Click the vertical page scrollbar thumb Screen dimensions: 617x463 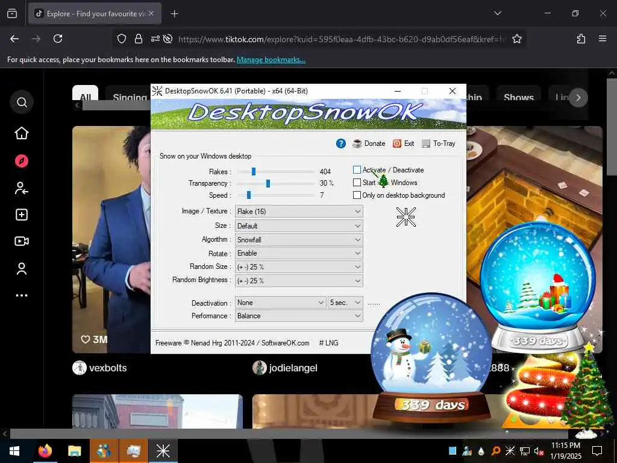click(x=611, y=126)
